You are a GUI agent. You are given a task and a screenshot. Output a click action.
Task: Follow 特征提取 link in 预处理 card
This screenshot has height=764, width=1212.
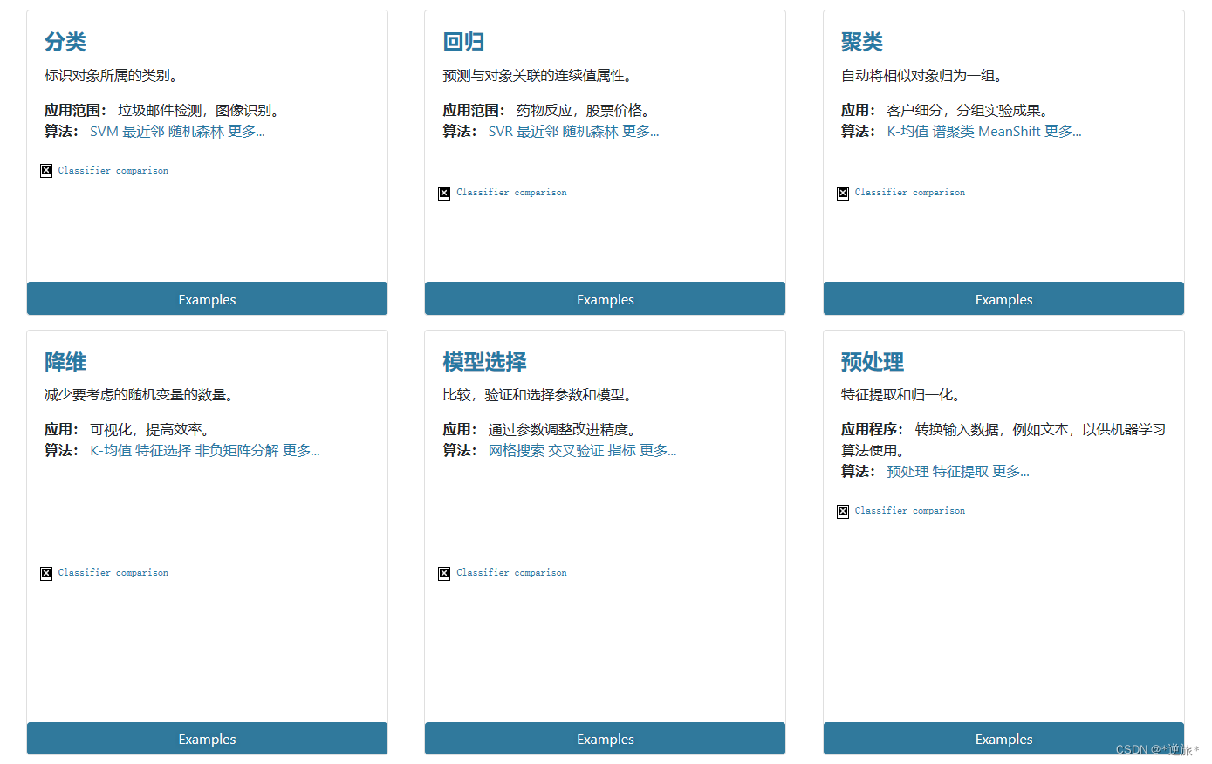(x=961, y=472)
